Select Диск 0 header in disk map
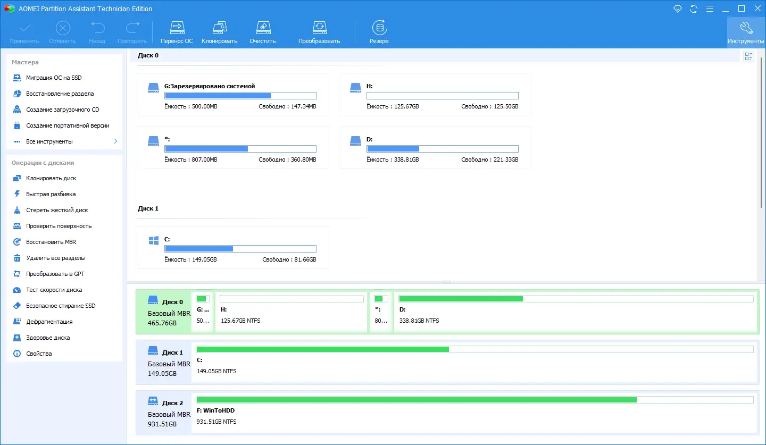 (x=163, y=312)
